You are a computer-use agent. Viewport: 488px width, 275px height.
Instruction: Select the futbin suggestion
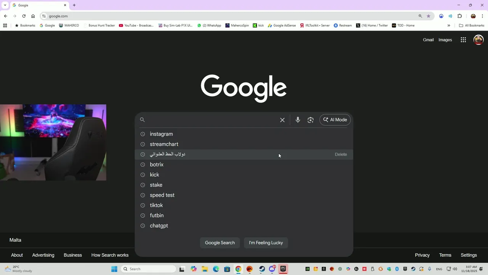click(244, 215)
